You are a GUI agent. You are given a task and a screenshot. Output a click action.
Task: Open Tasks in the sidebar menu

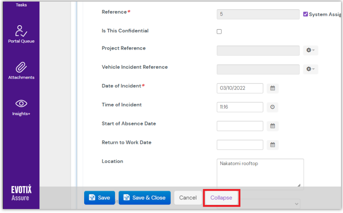(21, 5)
